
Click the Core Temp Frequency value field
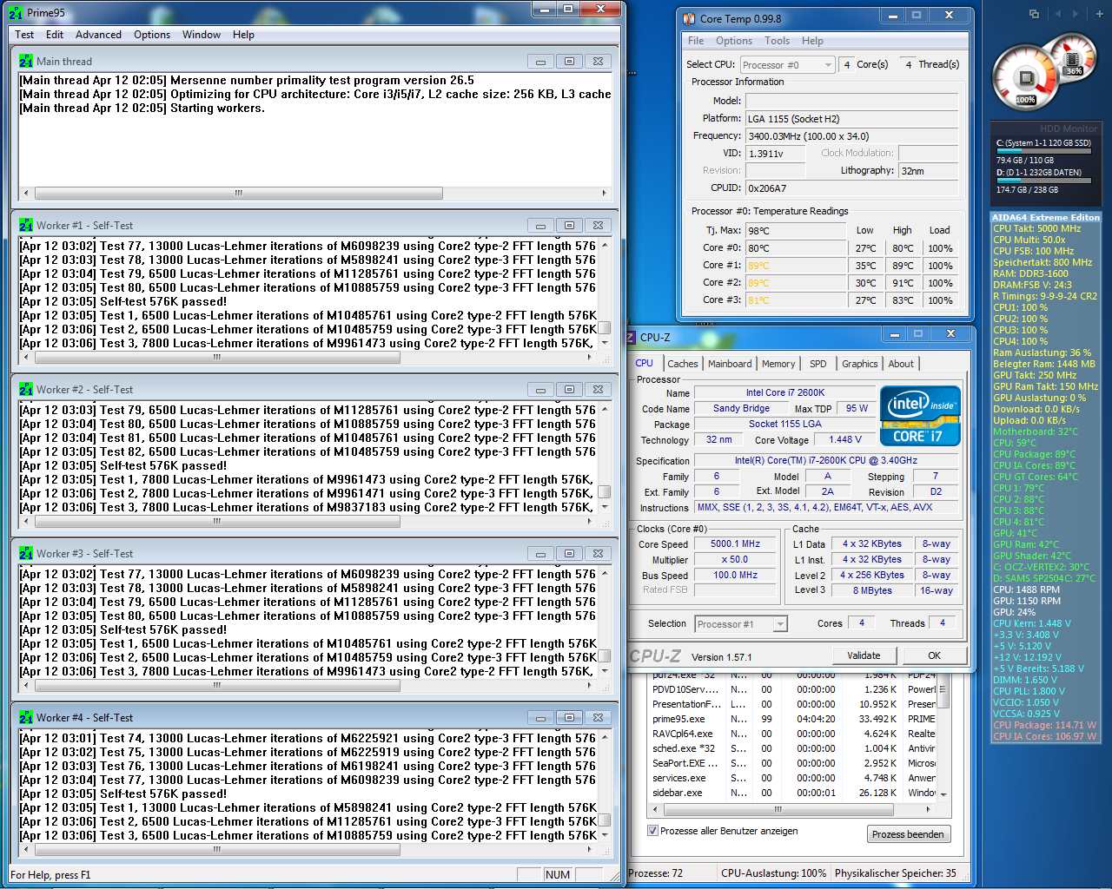pos(851,136)
